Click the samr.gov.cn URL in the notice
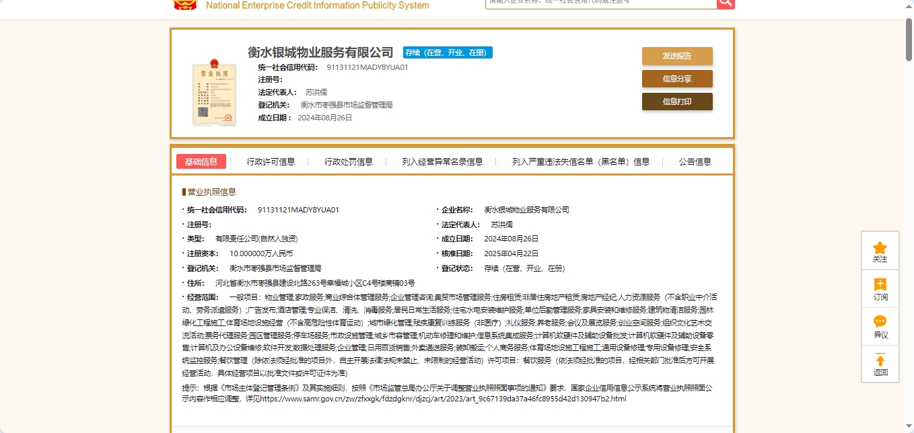Screen dimensions: 914x433 point(443,399)
